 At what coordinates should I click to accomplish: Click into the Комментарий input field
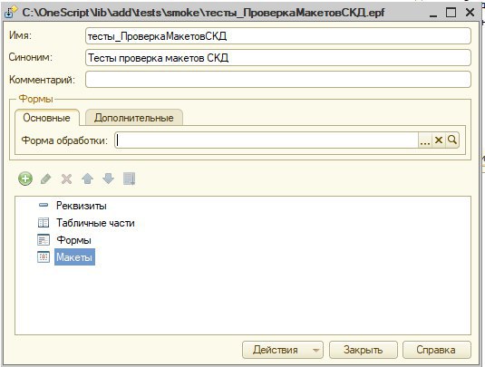pyautogui.click(x=278, y=80)
